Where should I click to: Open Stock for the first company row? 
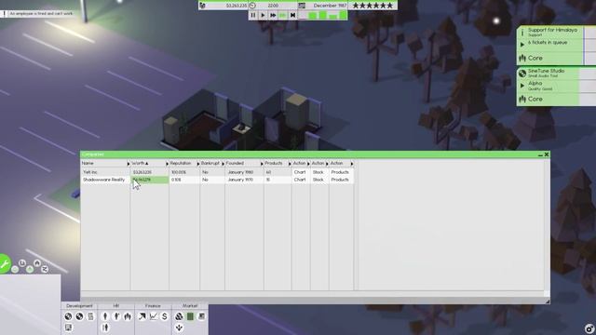(x=318, y=172)
